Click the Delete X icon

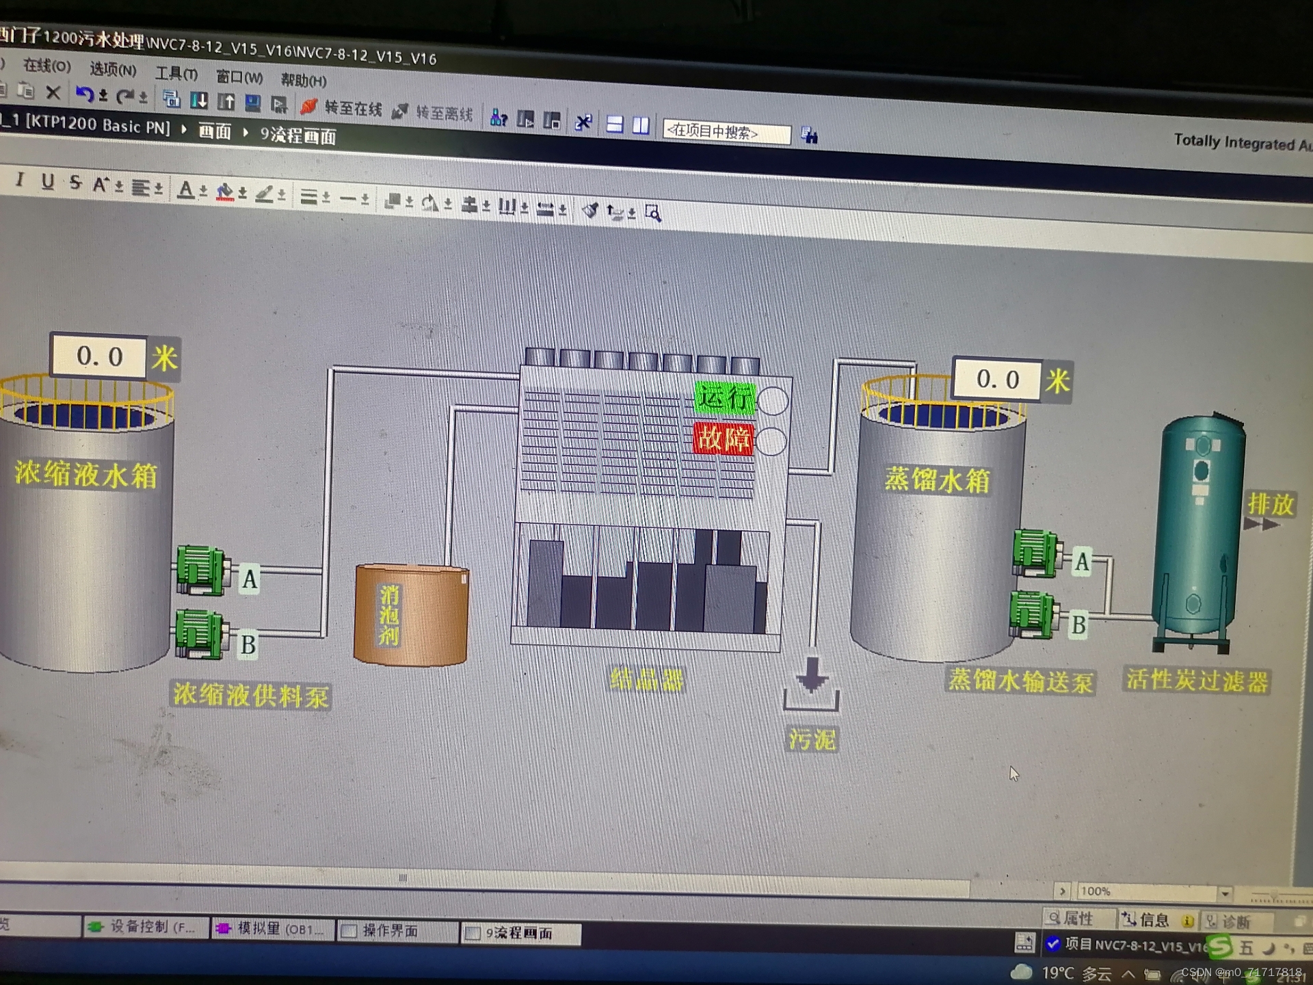53,92
